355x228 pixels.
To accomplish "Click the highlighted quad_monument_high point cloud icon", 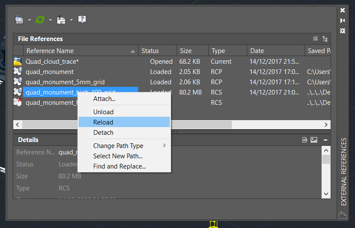I will (18, 92).
